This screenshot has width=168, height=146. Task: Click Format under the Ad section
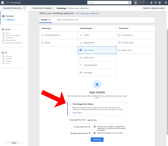pos(9,59)
